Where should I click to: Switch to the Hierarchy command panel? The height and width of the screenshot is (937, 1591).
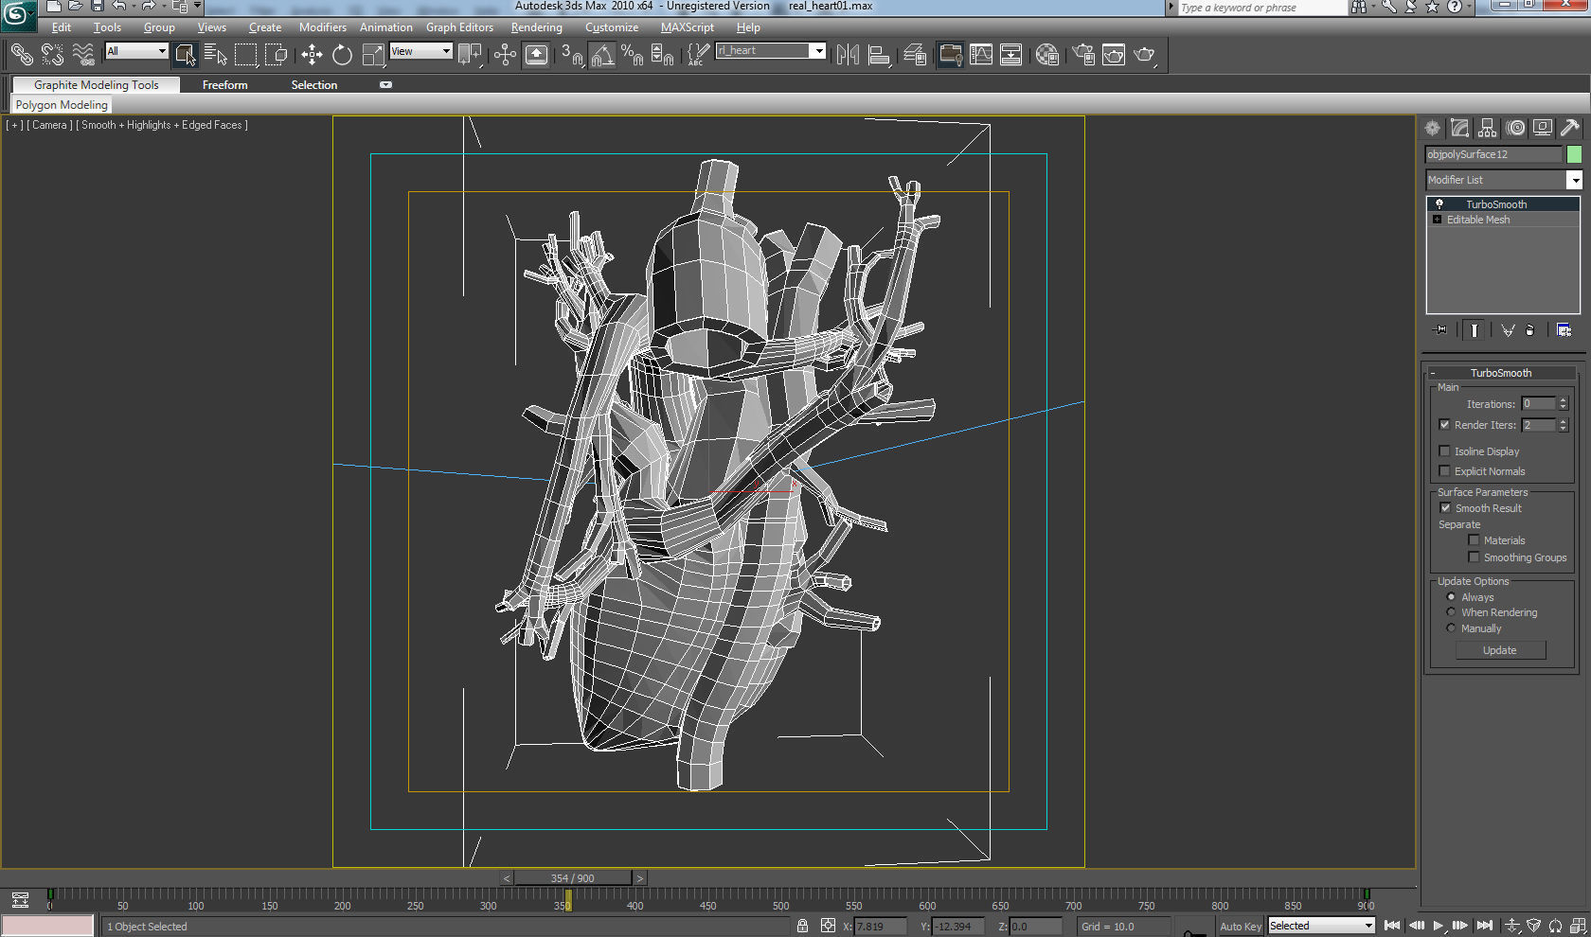click(x=1488, y=128)
